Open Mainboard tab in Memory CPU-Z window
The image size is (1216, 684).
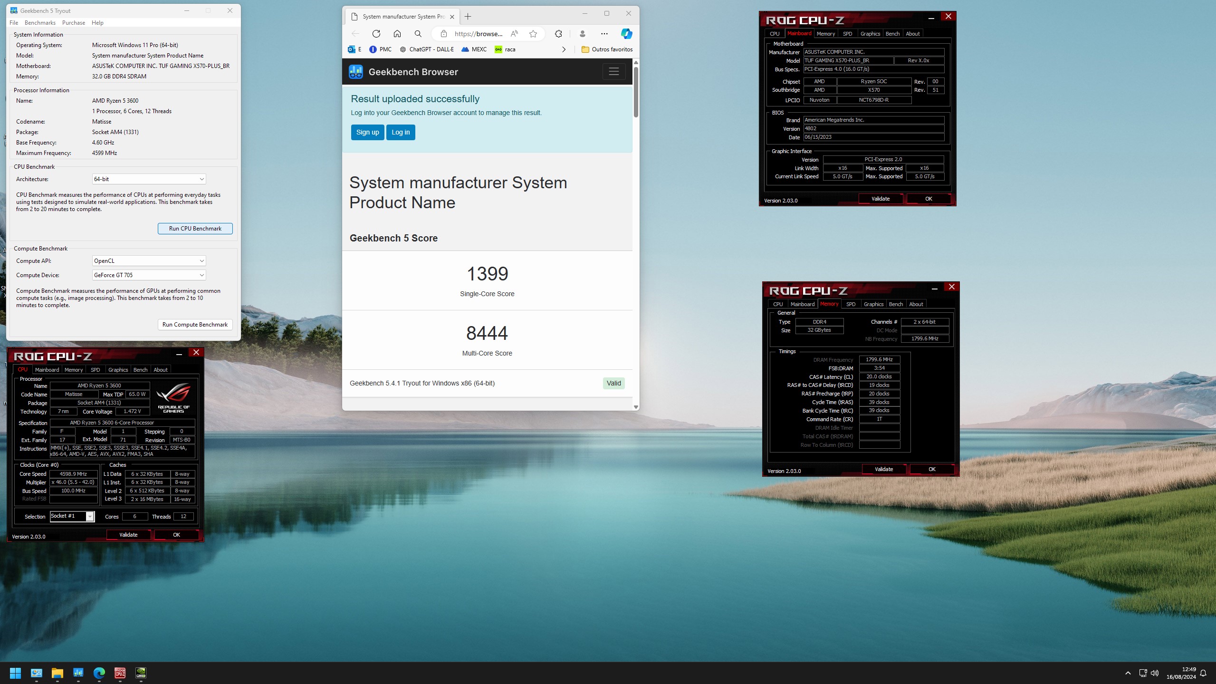803,304
